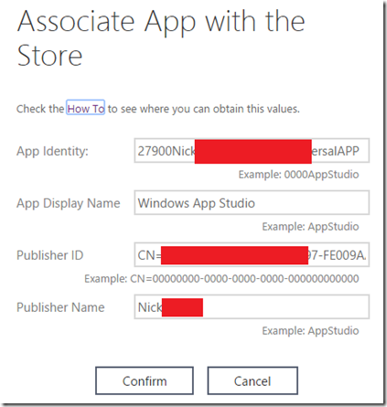
Task: Click the 'Publisher Name' label
Action: (60, 307)
